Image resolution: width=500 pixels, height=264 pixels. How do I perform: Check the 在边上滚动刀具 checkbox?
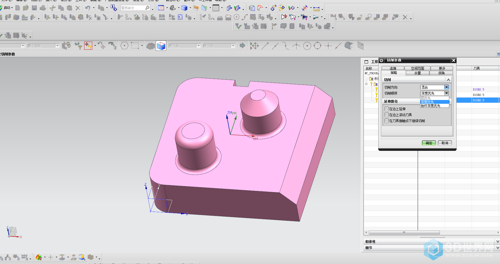387,115
